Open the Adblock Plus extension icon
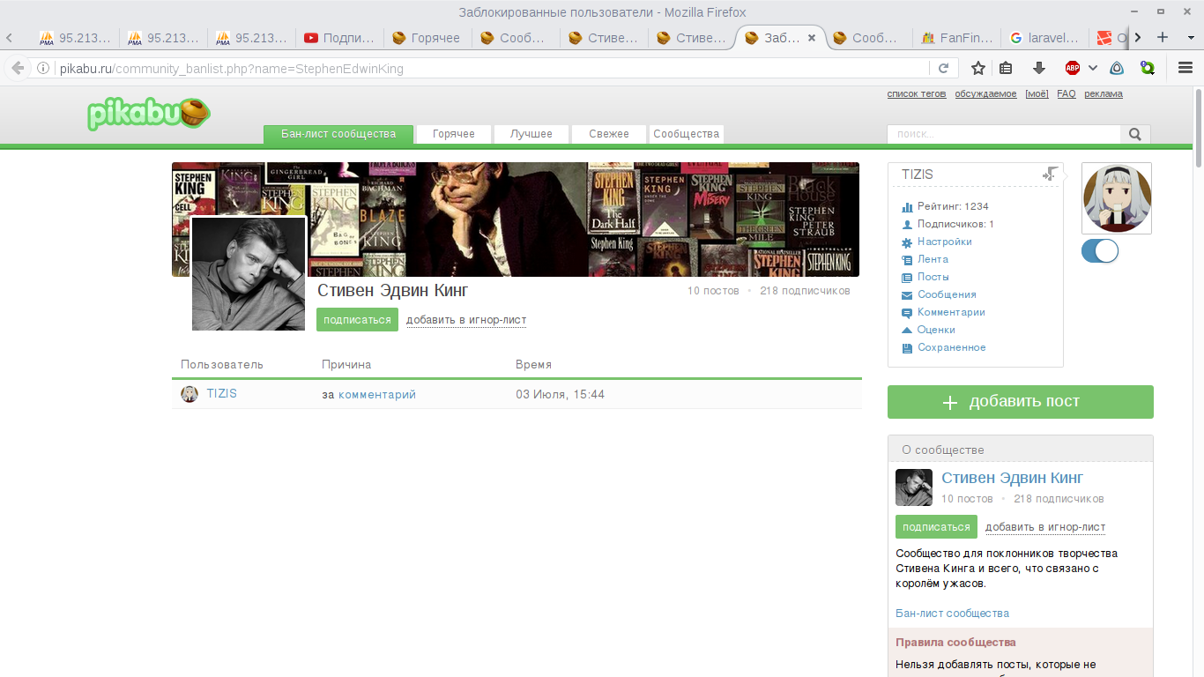This screenshot has width=1204, height=677. (x=1073, y=68)
